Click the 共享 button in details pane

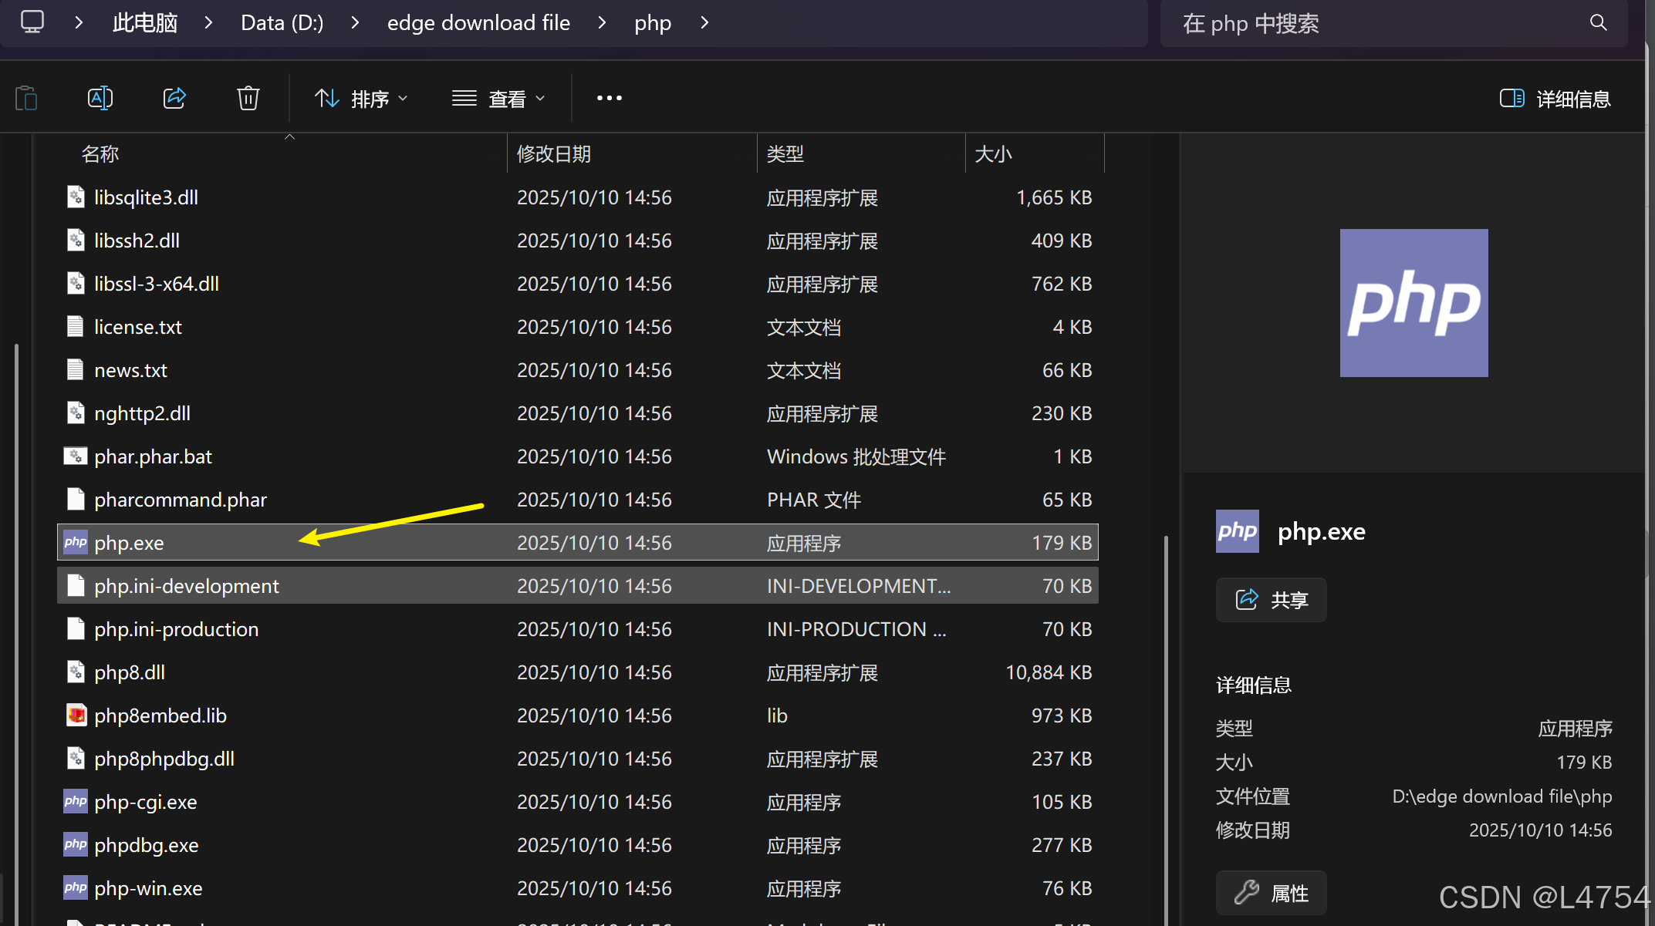(1271, 600)
